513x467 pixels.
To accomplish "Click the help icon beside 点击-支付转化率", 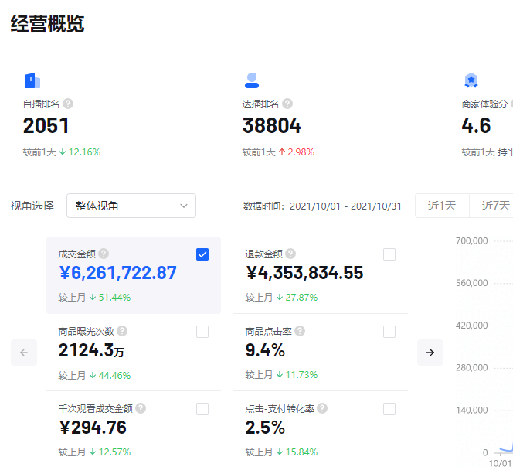I will pos(322,408).
